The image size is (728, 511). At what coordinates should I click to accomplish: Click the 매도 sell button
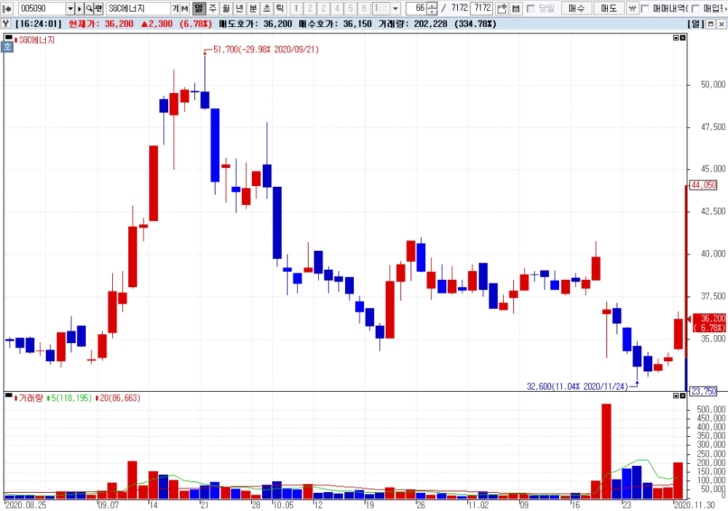pos(609,8)
